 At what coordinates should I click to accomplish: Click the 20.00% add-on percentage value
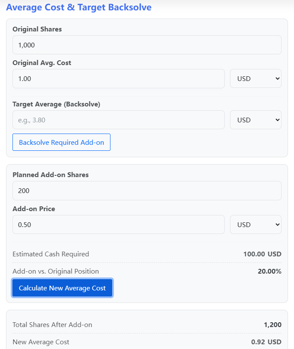click(269, 271)
